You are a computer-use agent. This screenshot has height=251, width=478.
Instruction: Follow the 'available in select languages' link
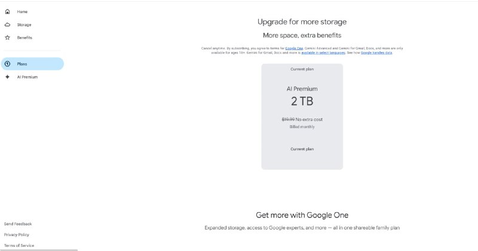click(x=322, y=52)
